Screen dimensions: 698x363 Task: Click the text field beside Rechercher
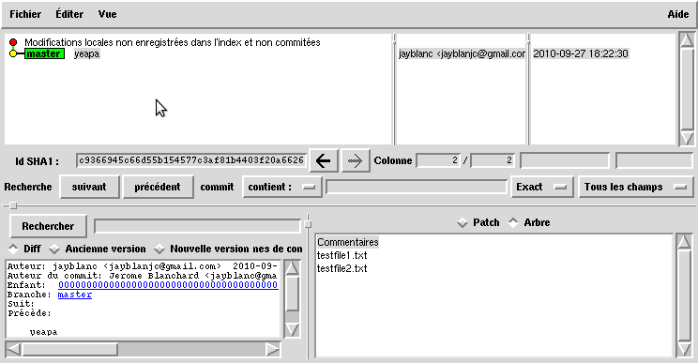197,226
